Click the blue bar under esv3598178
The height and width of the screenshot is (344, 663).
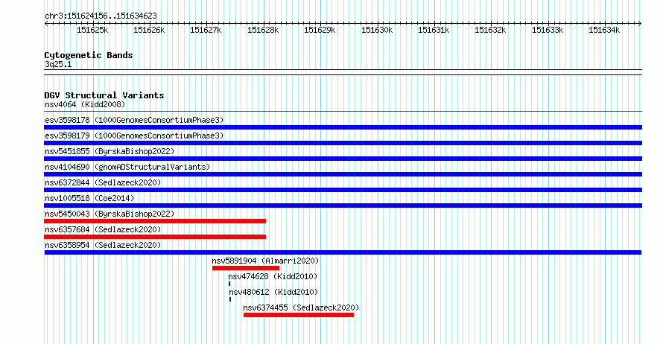(343, 127)
